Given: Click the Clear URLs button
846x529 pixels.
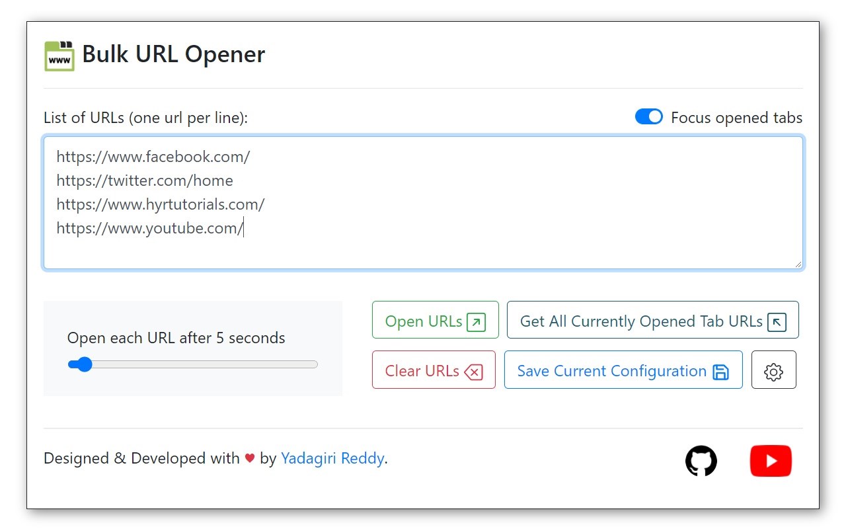Looking at the screenshot, I should 434,370.
